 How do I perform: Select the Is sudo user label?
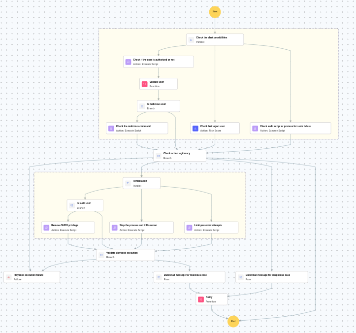(84, 203)
